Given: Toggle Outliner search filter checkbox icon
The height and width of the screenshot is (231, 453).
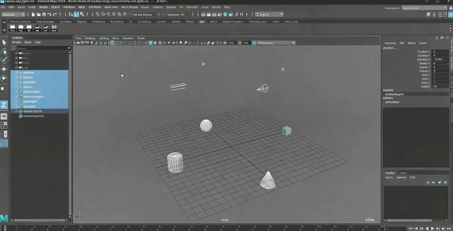Looking at the screenshot, I should tap(14, 48).
